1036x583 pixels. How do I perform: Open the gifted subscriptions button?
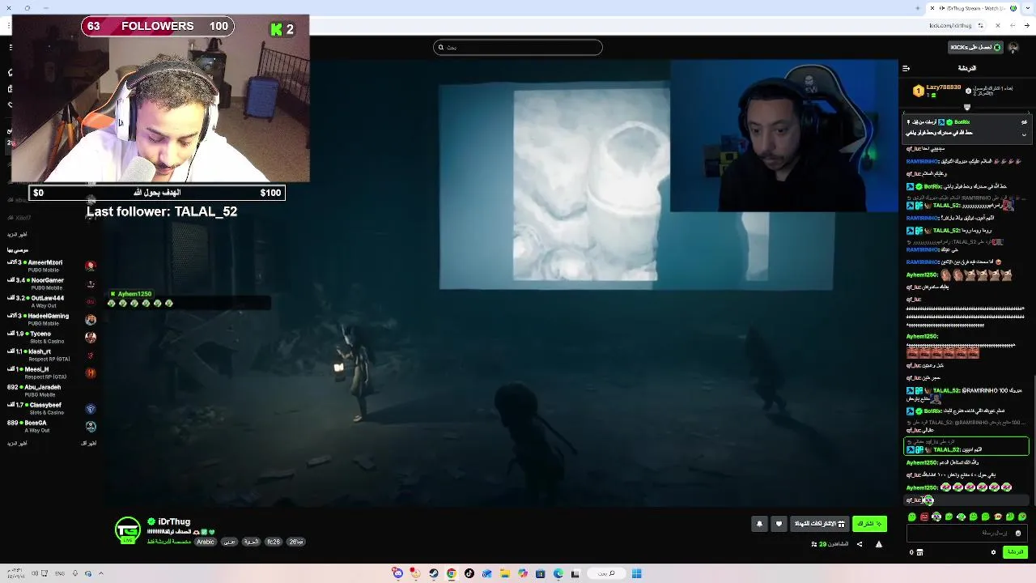coord(820,524)
